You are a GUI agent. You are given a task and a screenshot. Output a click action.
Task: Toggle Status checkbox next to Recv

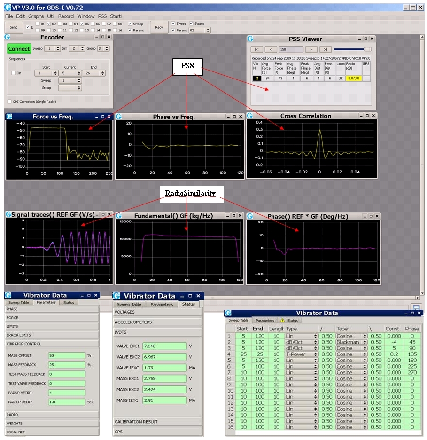click(191, 24)
